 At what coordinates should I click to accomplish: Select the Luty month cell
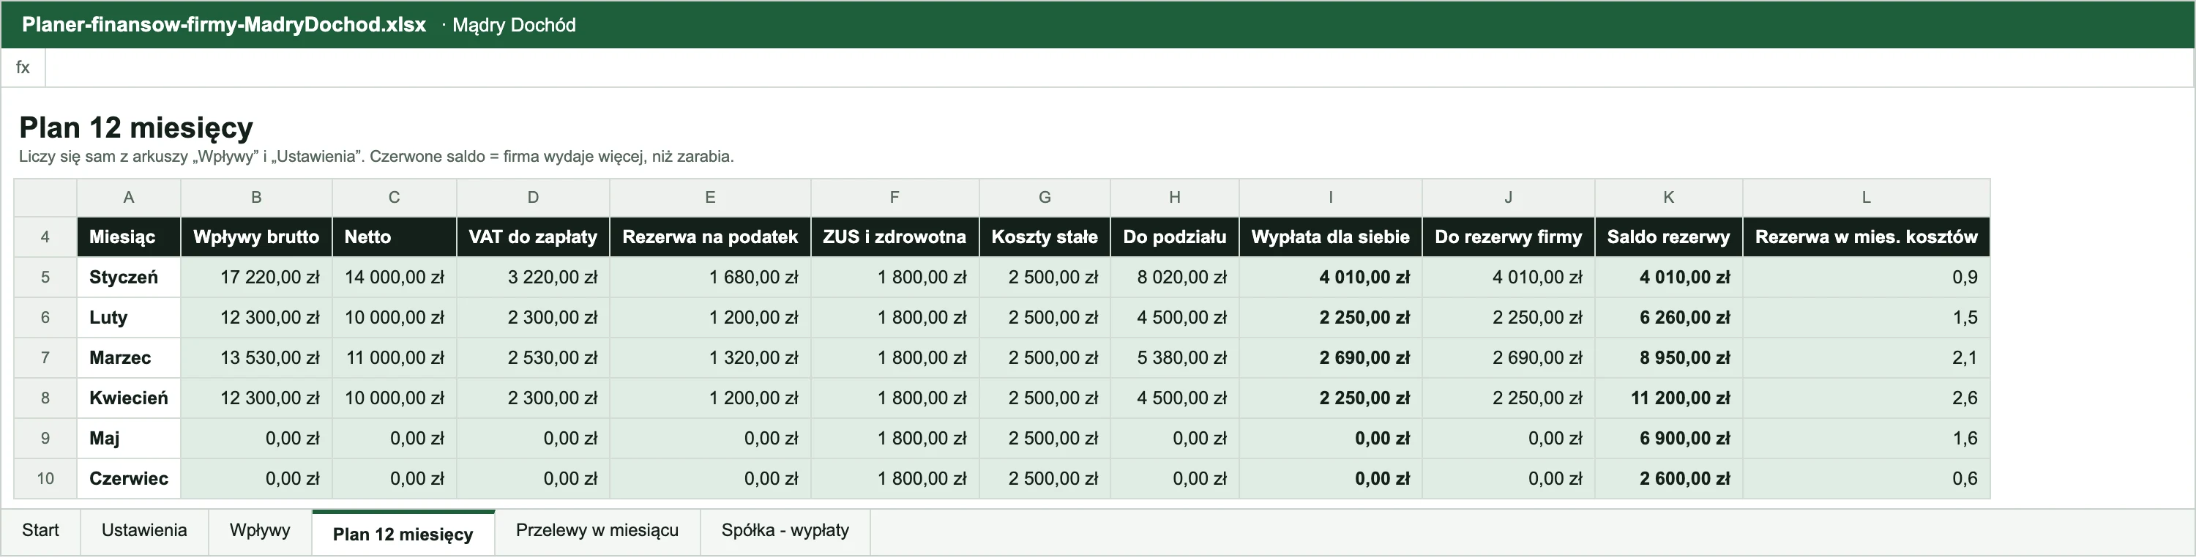point(129,317)
